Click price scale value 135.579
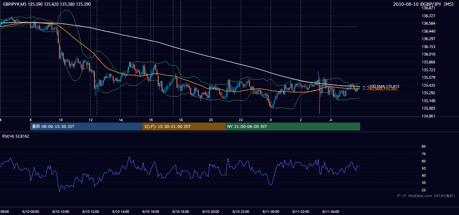The image size is (459, 215). click(x=428, y=77)
